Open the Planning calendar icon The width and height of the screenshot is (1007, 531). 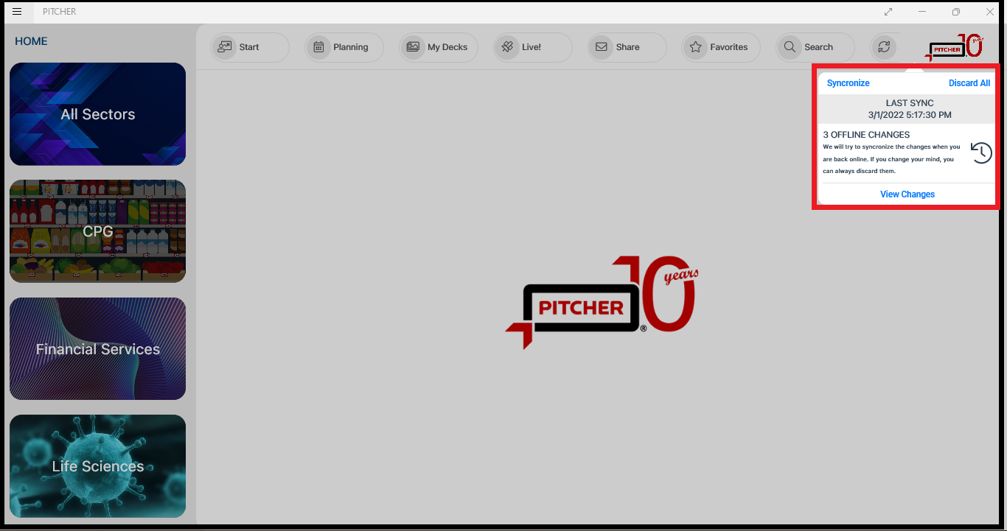(x=319, y=46)
